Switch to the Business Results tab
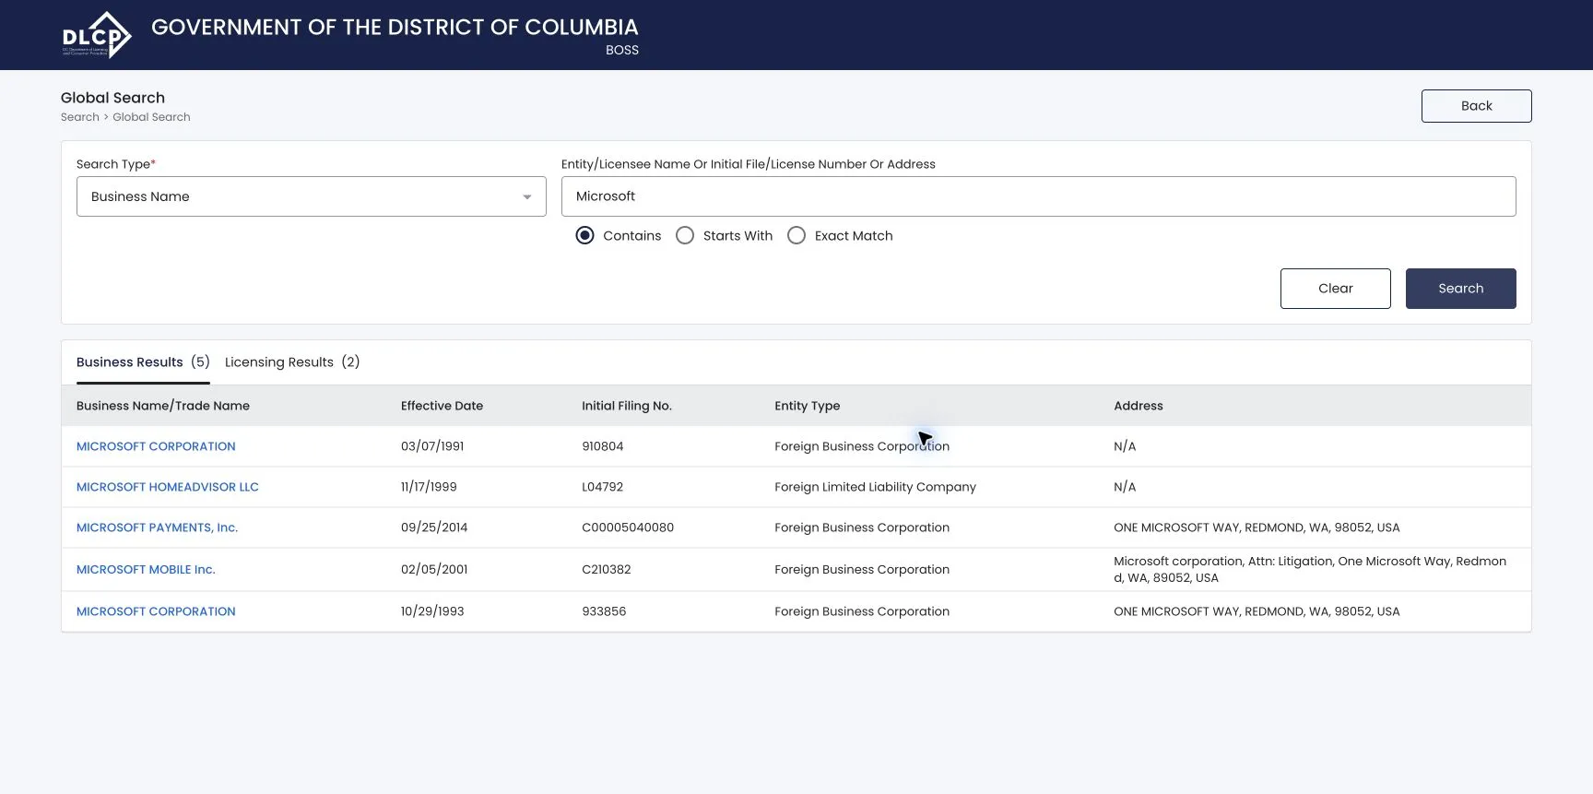 coord(143,362)
